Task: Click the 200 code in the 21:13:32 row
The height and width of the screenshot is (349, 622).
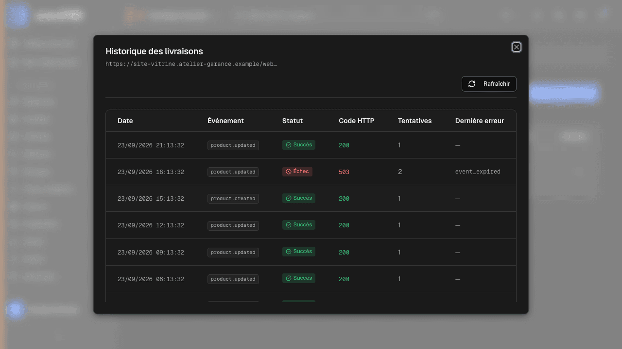Action: (x=344, y=145)
